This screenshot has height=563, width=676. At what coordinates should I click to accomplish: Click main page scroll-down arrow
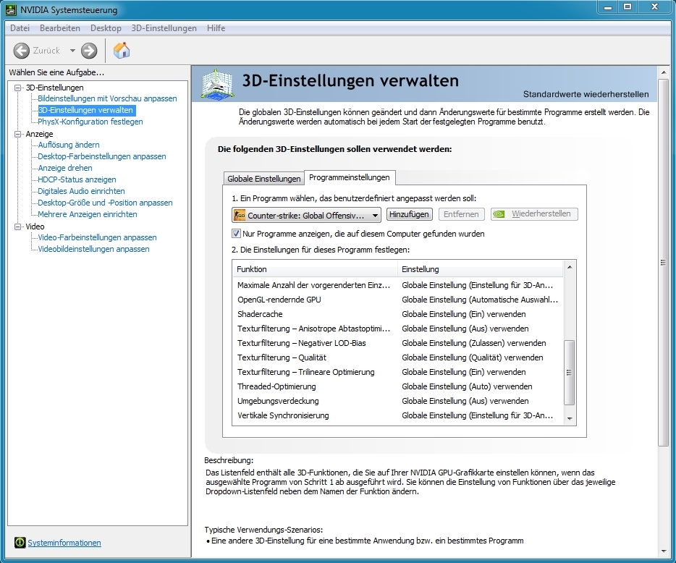click(664, 551)
